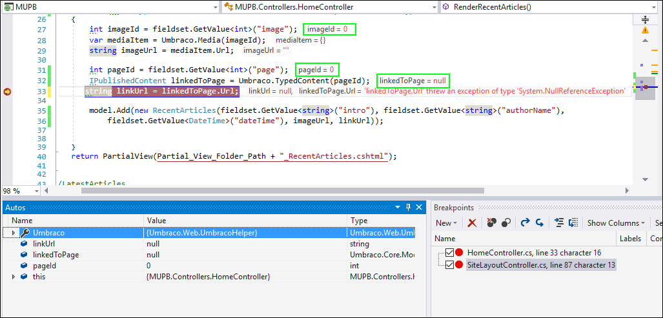Click the yellow warning indicator above scrollbar
Screen dimensions: 663x318
[645, 30]
